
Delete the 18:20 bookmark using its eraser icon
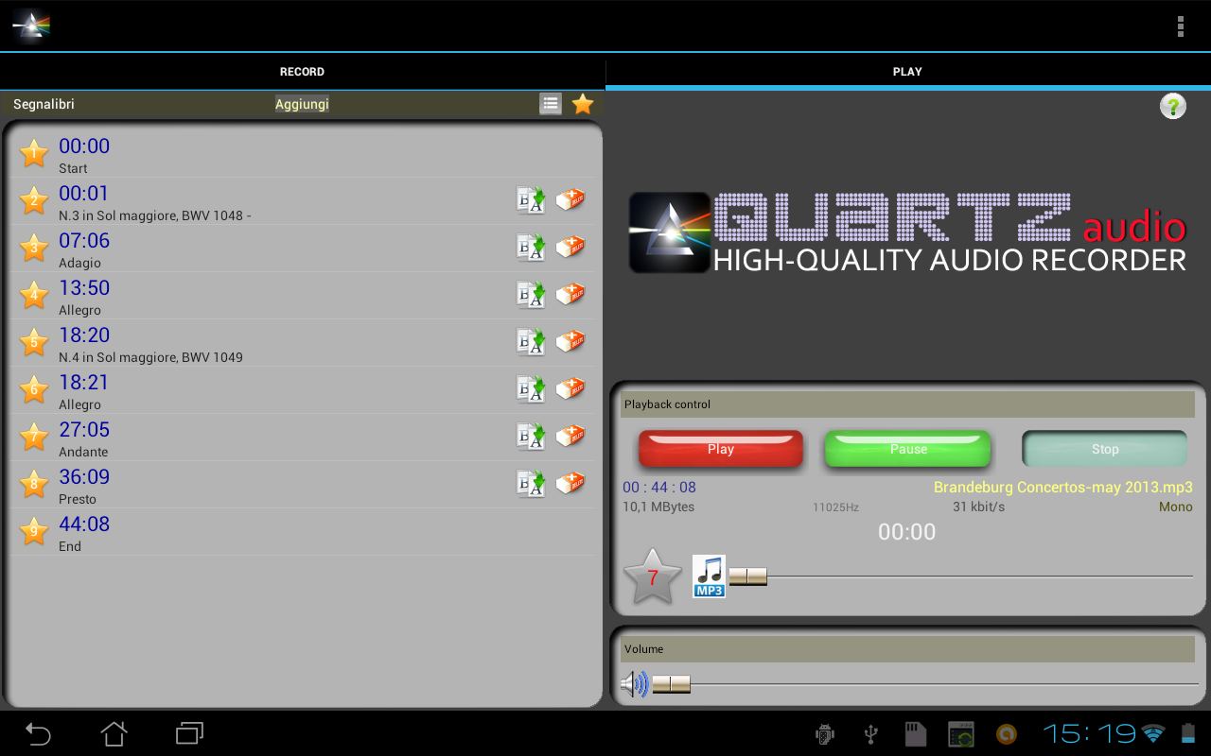tap(570, 341)
